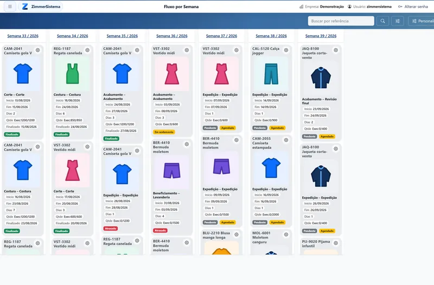Click Alterar senha link
Viewport: 434px width, 285px height.
413,7
